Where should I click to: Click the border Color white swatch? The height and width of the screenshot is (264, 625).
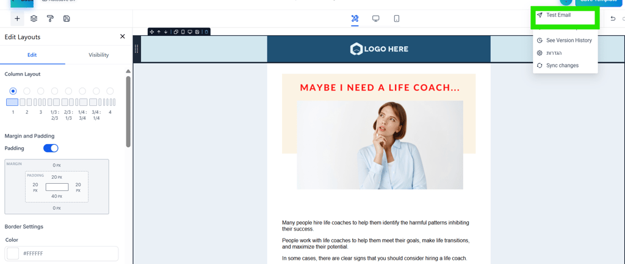coord(13,253)
